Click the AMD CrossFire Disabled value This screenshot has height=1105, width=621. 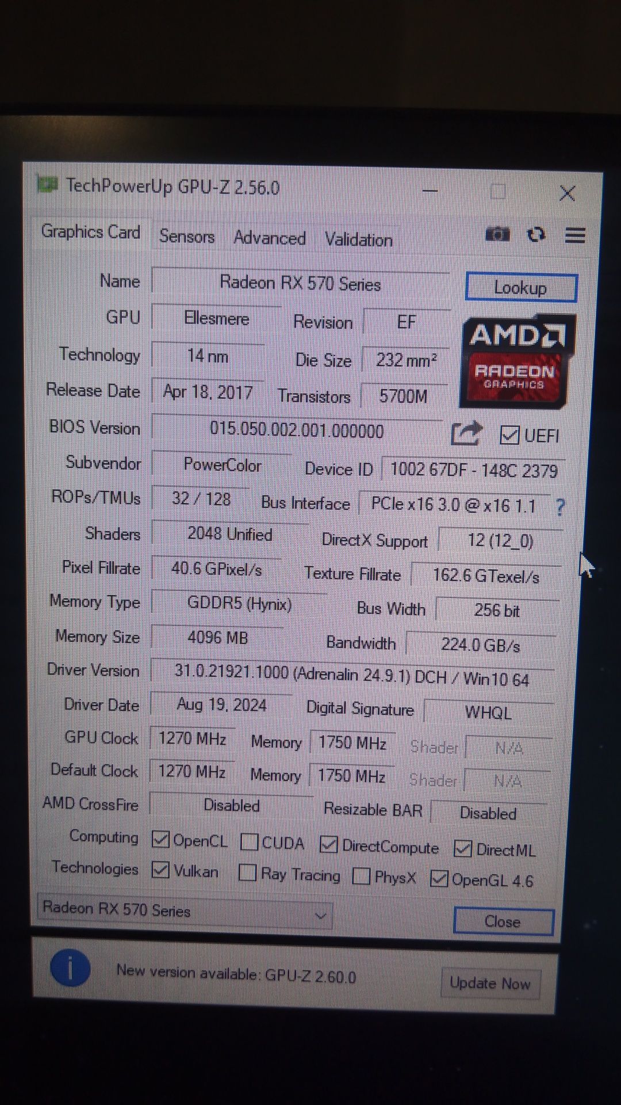tap(232, 805)
